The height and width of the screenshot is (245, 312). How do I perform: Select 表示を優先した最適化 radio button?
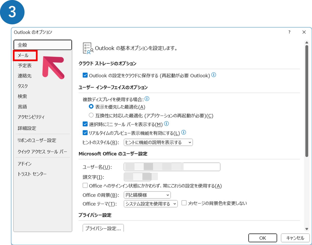click(x=91, y=107)
